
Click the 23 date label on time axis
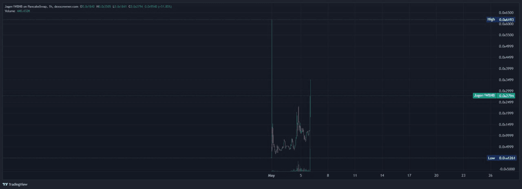pyautogui.click(x=463, y=176)
